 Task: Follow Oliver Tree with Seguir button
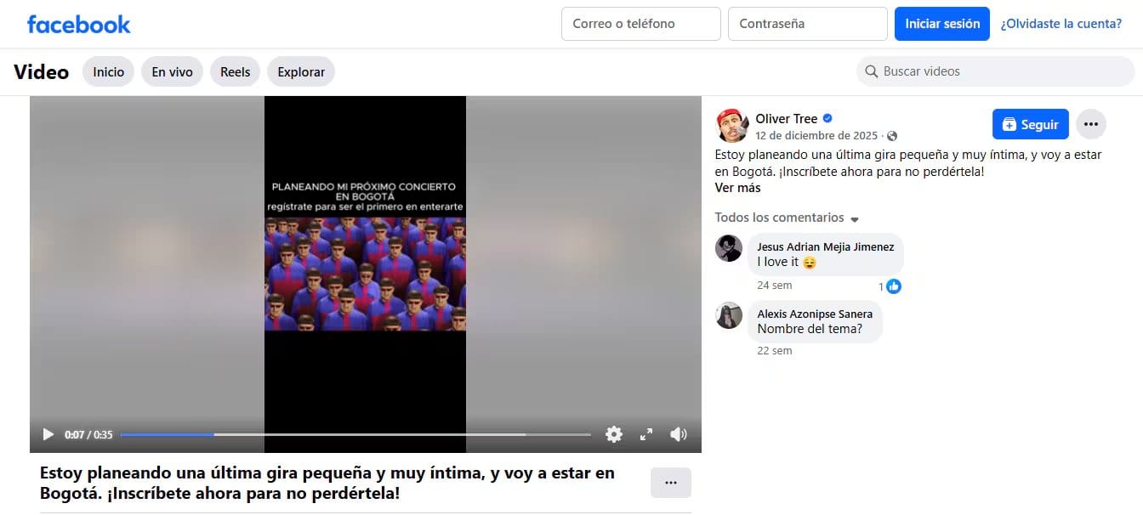[1030, 124]
